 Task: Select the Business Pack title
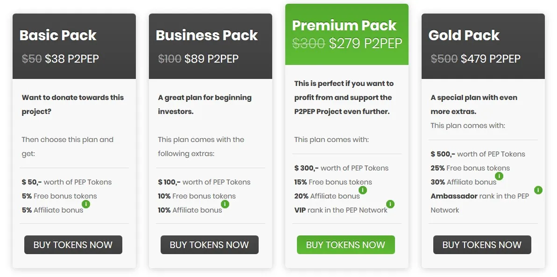coord(207,35)
